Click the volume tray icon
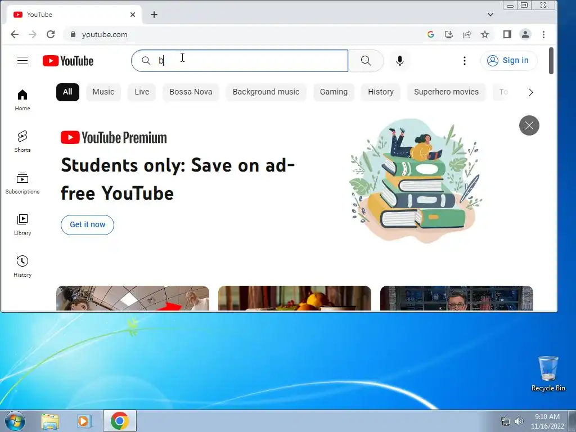Screen dimensions: 576x432 [519, 421]
